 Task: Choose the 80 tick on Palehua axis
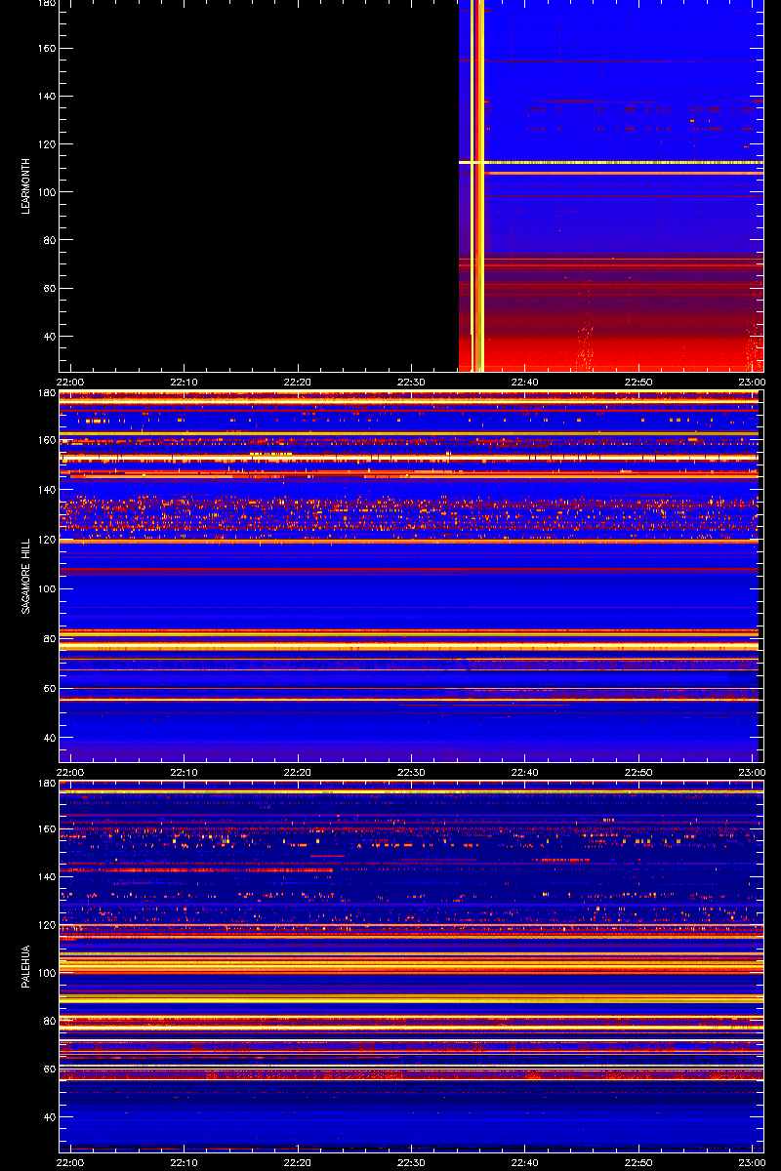pyautogui.click(x=48, y=1021)
